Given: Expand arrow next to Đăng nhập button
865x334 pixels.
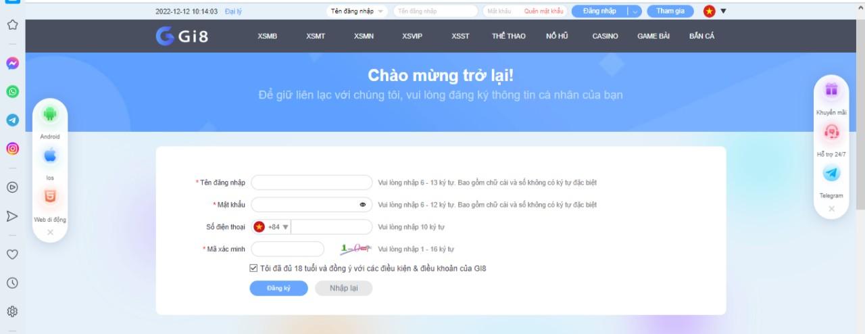Looking at the screenshot, I should point(634,11).
